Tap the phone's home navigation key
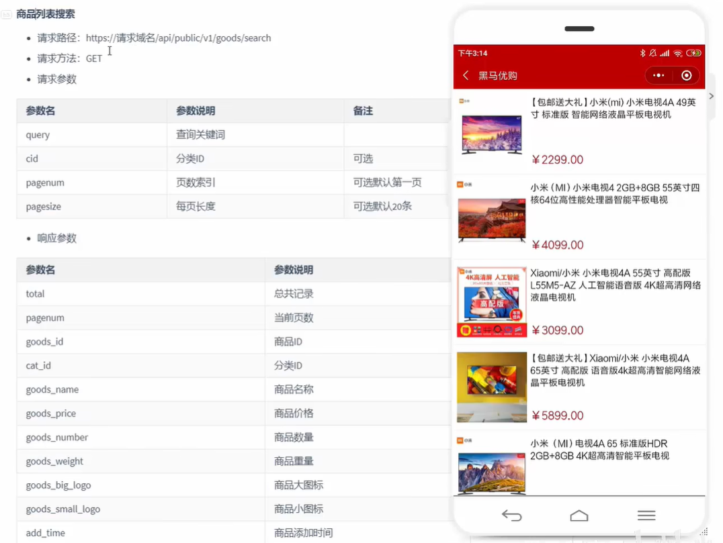This screenshot has width=723, height=543. pyautogui.click(x=579, y=515)
